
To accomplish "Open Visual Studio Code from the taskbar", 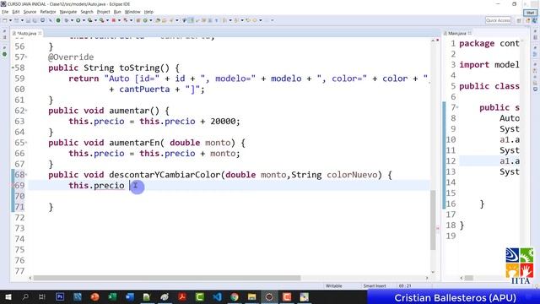I will pos(217,296).
